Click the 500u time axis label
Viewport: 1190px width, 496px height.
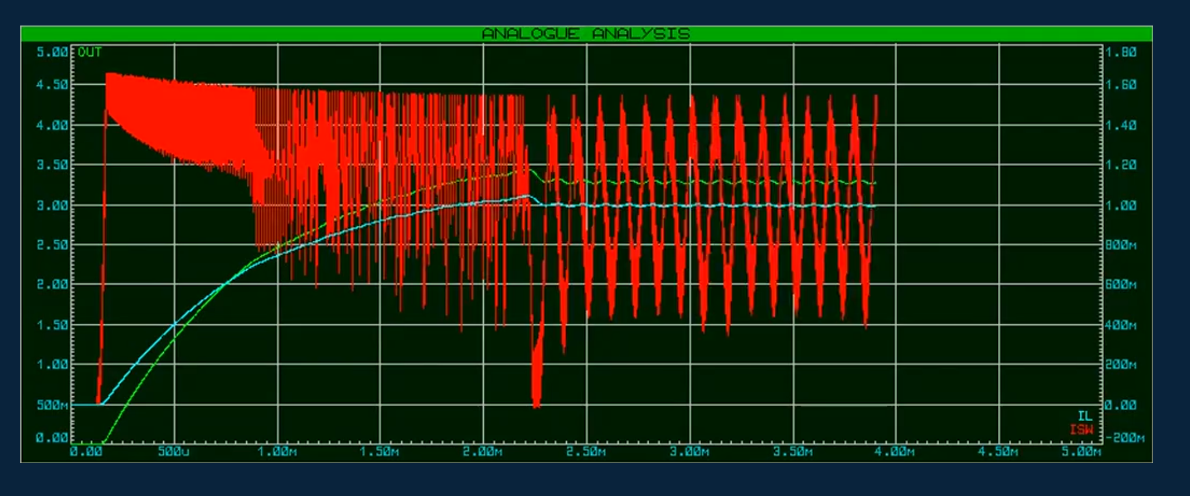click(x=174, y=451)
